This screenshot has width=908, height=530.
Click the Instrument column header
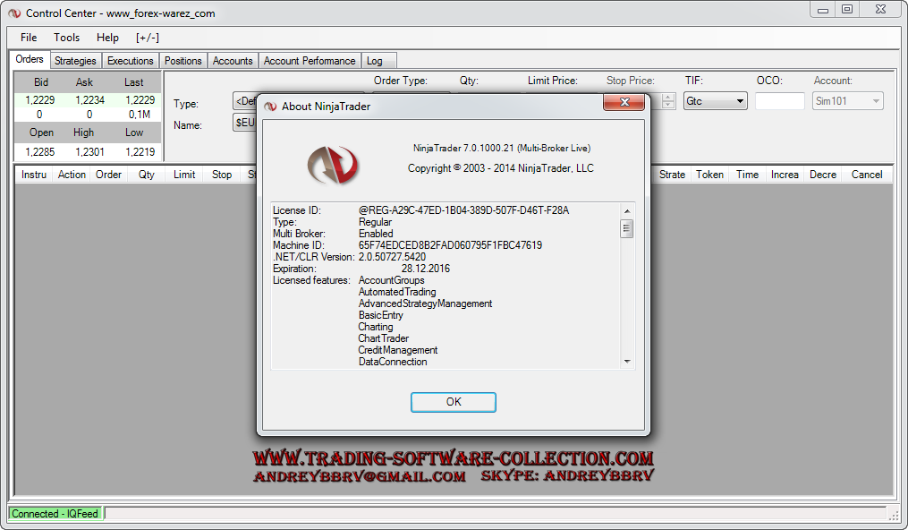point(34,175)
